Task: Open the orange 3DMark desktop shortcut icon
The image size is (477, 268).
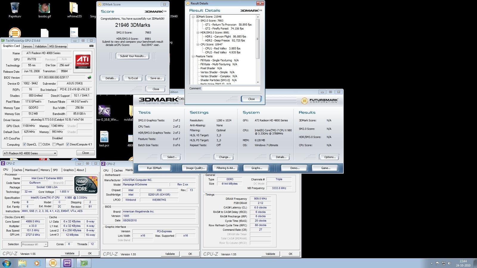Action: [x=15, y=32]
